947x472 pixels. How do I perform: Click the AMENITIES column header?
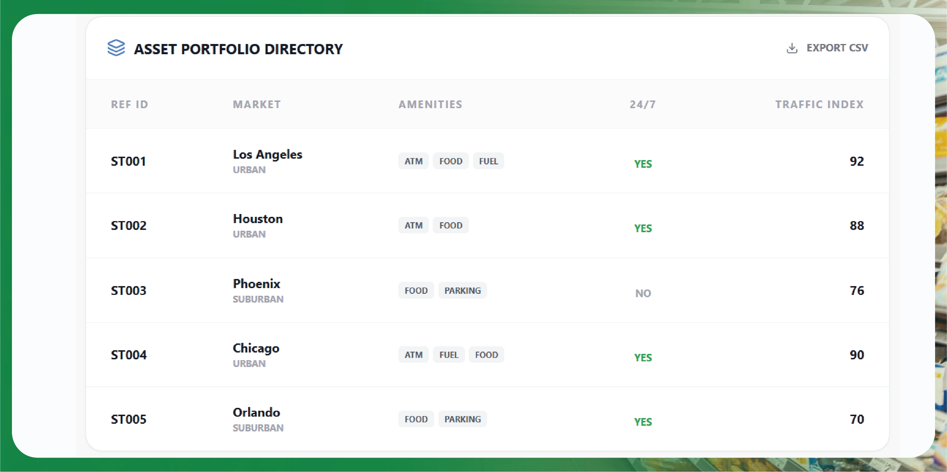click(x=430, y=104)
